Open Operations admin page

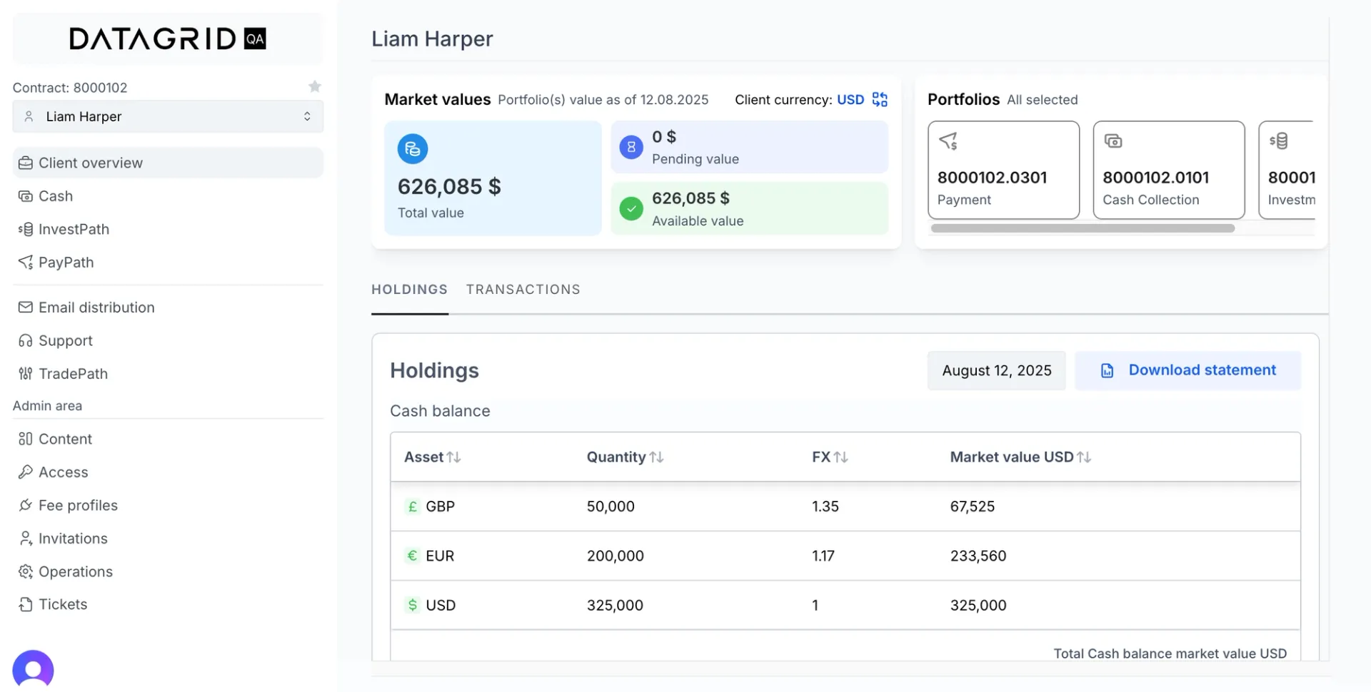click(x=76, y=571)
